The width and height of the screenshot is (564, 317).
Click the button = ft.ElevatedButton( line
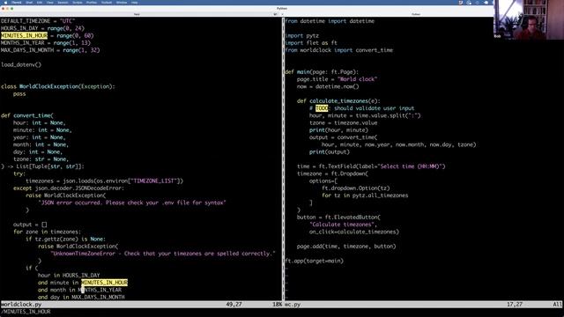point(338,217)
